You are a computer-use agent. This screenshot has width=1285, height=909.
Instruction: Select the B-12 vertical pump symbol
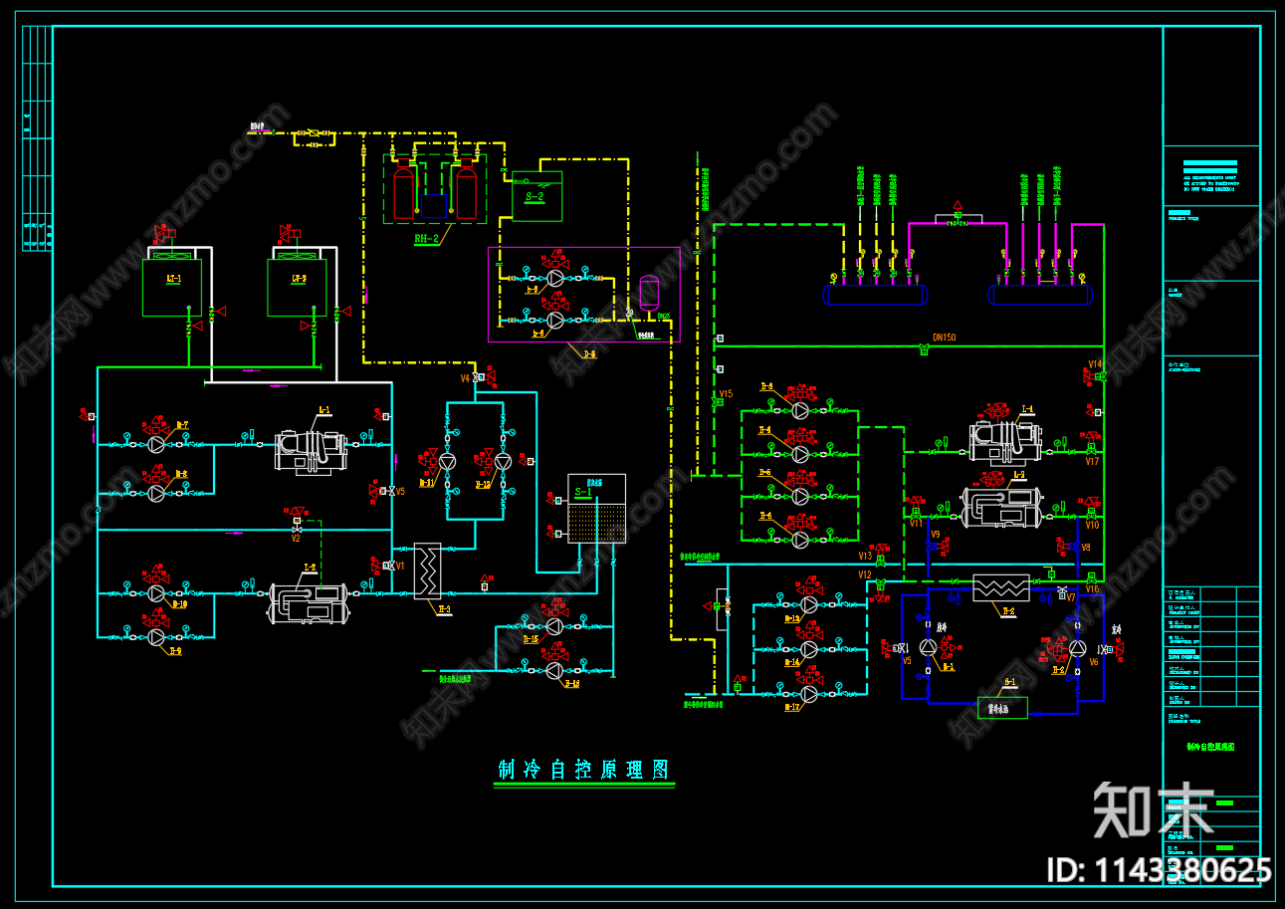click(x=504, y=462)
